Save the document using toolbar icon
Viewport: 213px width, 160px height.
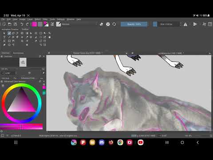tap(15, 24)
